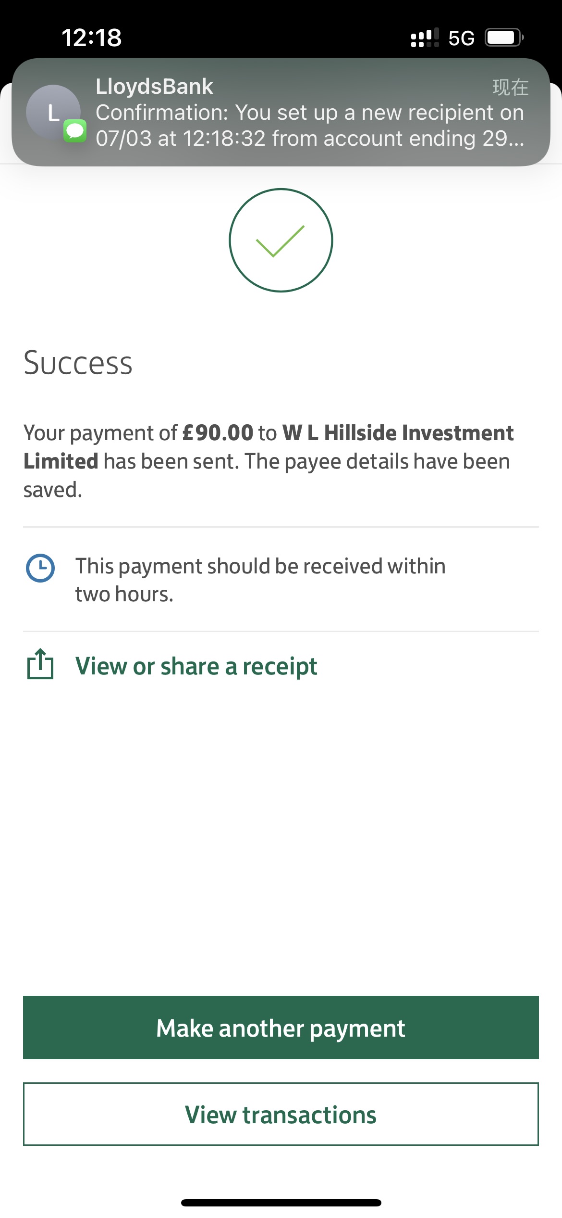
Task: Open 'View or share a receipt' link
Action: (196, 666)
